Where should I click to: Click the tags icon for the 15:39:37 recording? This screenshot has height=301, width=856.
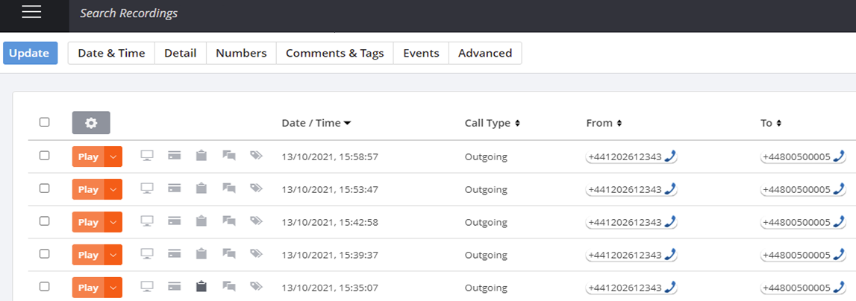pos(256,254)
